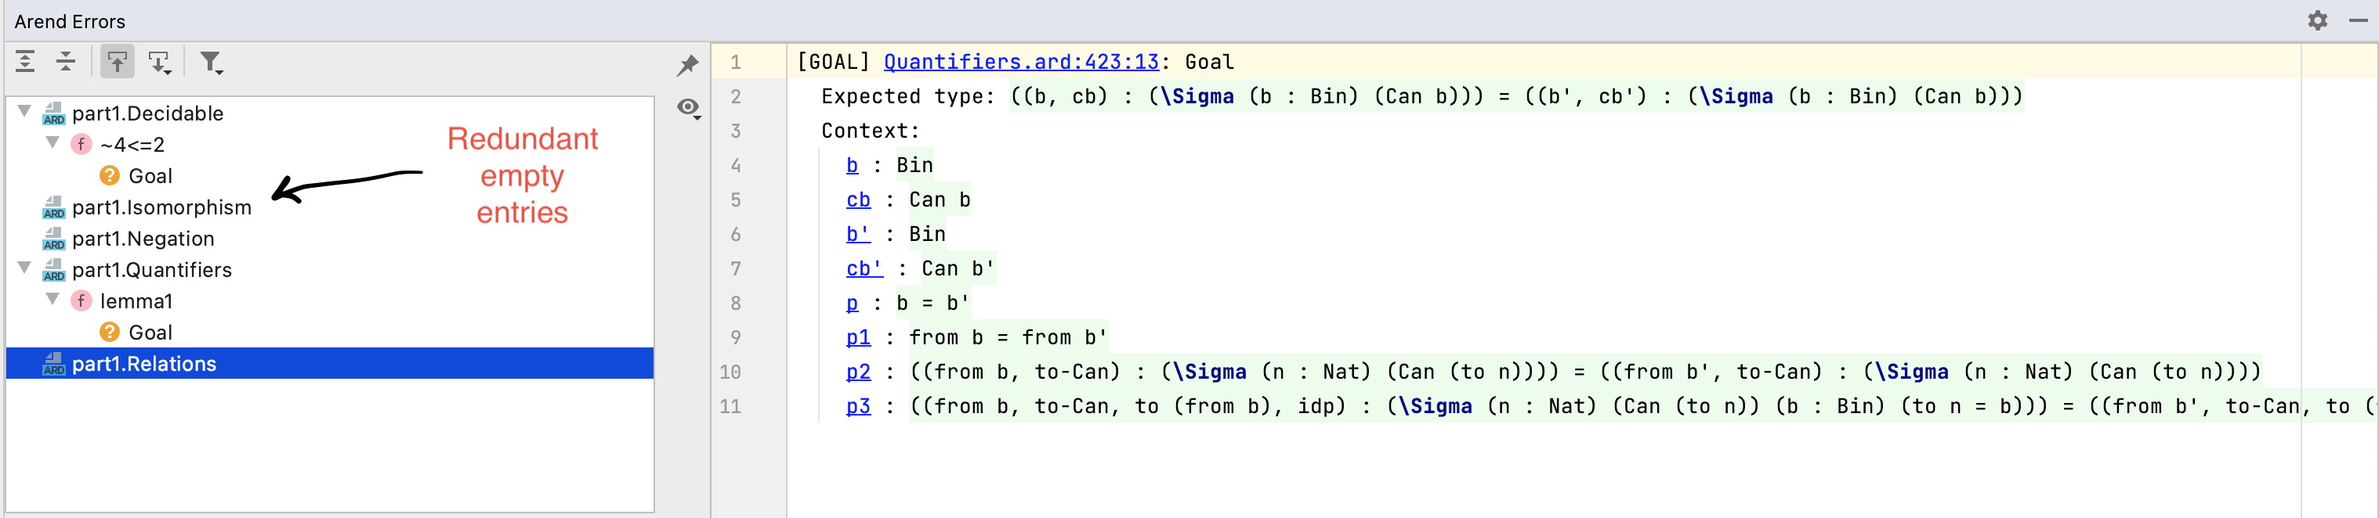This screenshot has height=518, width=2379.
Task: Select the highlighted part1.Relations entry
Action: 145,363
